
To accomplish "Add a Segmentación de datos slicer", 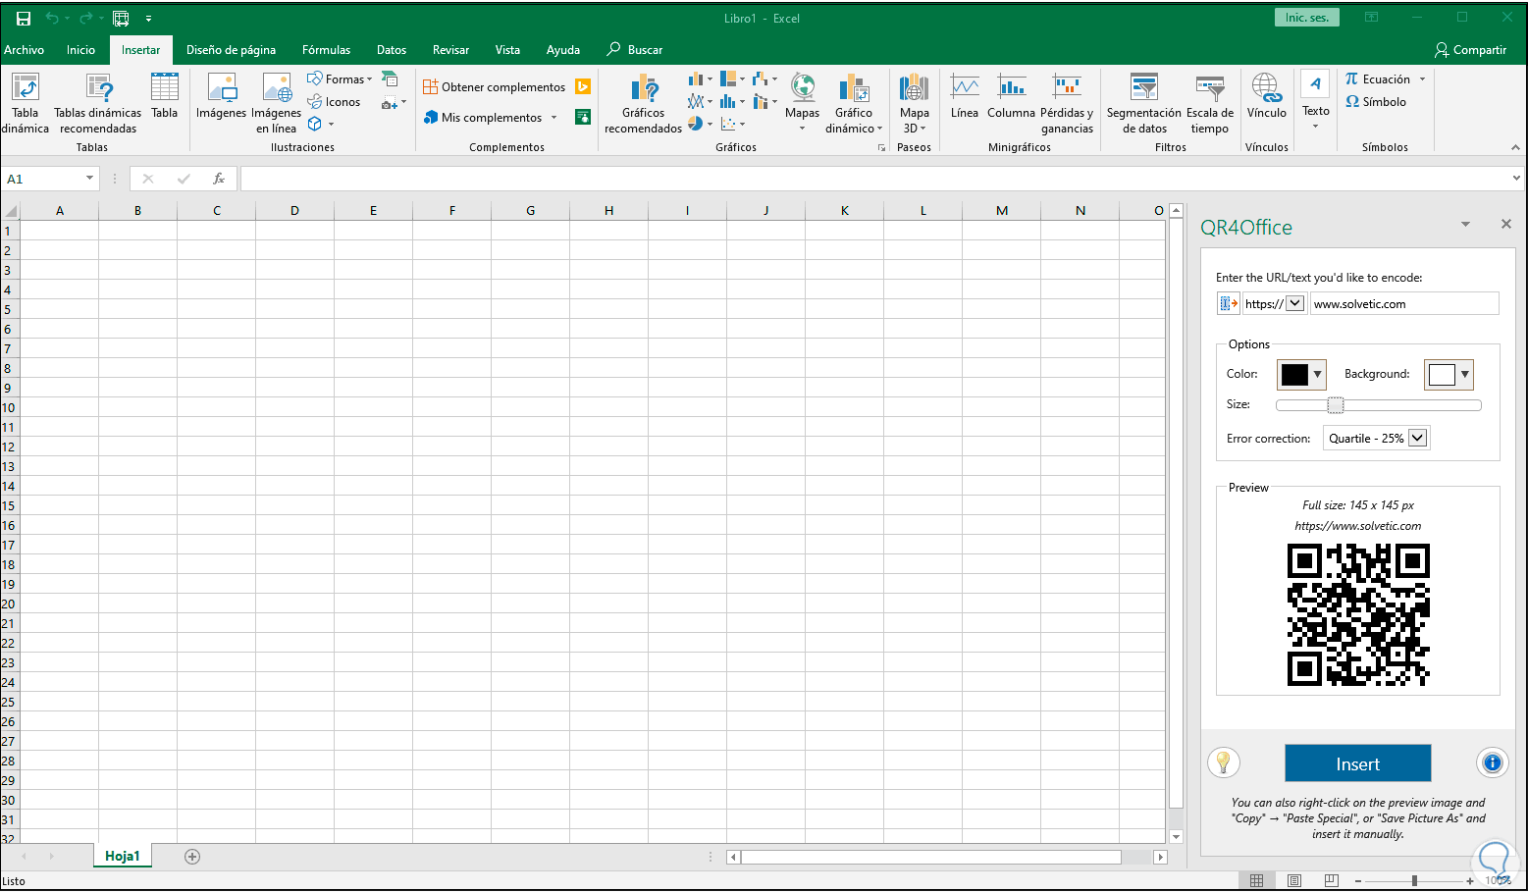I will pyautogui.click(x=1144, y=103).
